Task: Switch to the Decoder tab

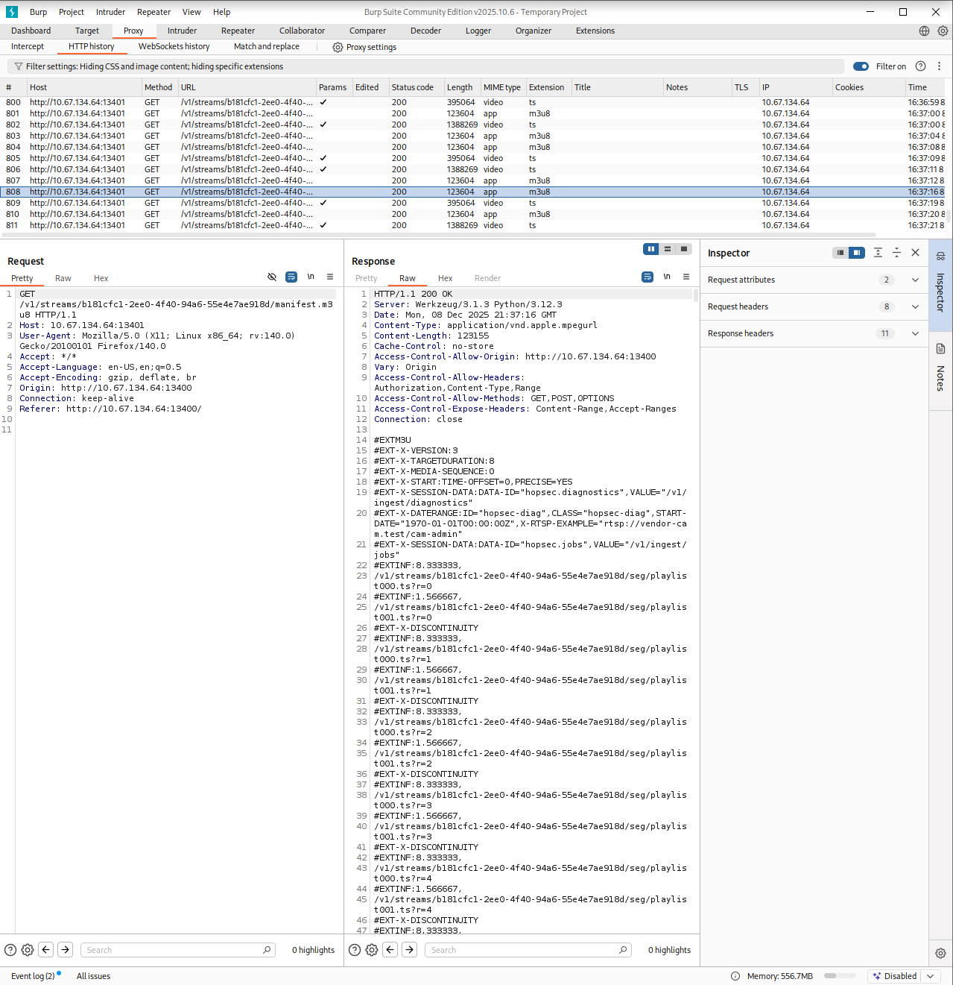Action: point(425,31)
